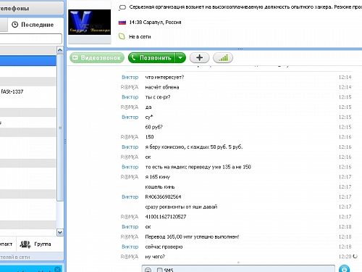Check call quality via signal bars icon
The image size is (362, 272).
pos(223,58)
